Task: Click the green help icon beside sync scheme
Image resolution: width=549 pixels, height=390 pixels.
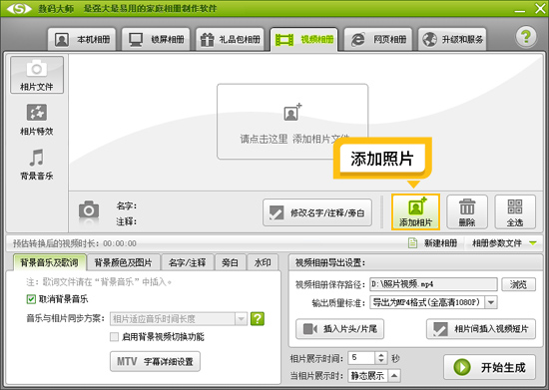Action: (x=258, y=318)
